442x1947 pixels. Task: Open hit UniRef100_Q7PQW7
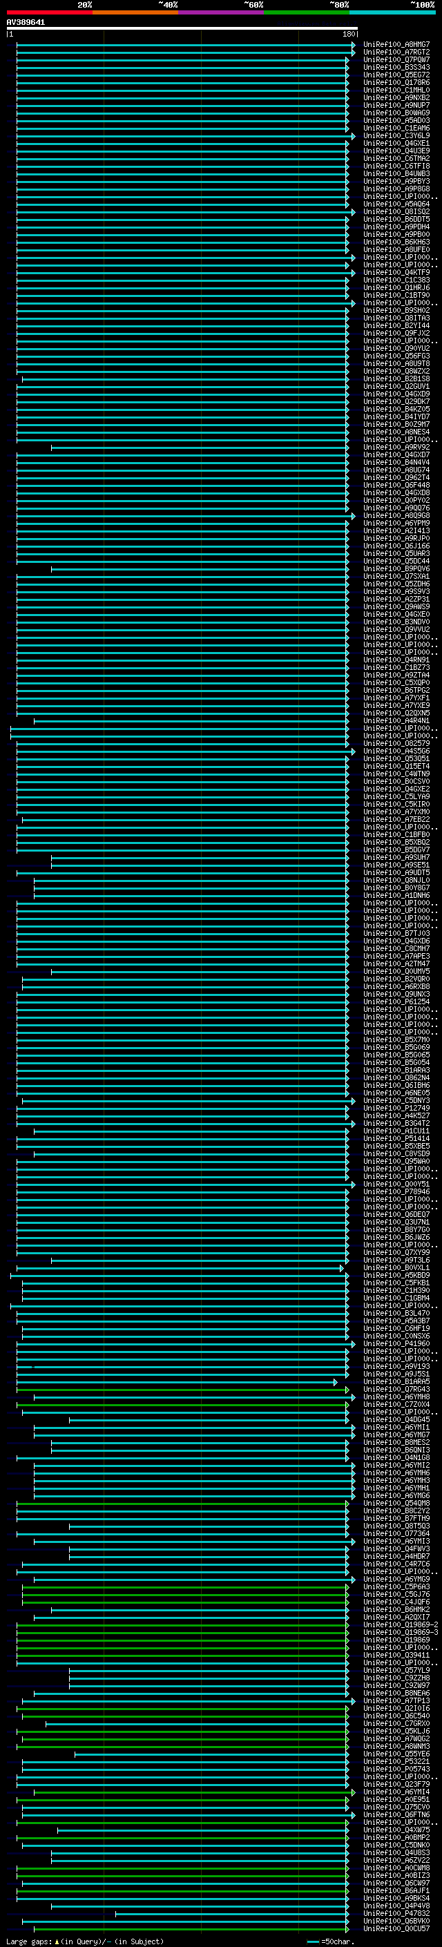coord(396,61)
